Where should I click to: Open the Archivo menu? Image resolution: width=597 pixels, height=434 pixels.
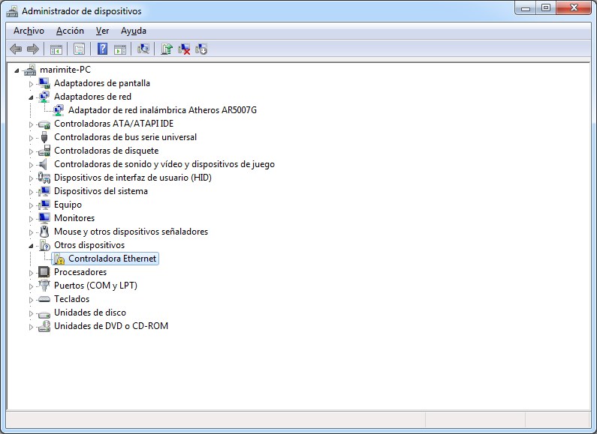point(29,31)
